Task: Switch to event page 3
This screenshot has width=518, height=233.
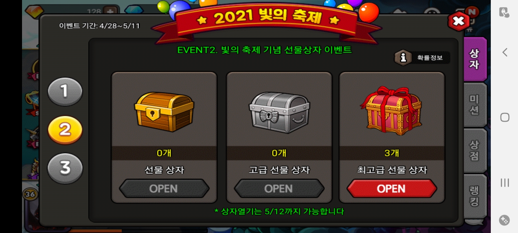Action: pyautogui.click(x=65, y=168)
